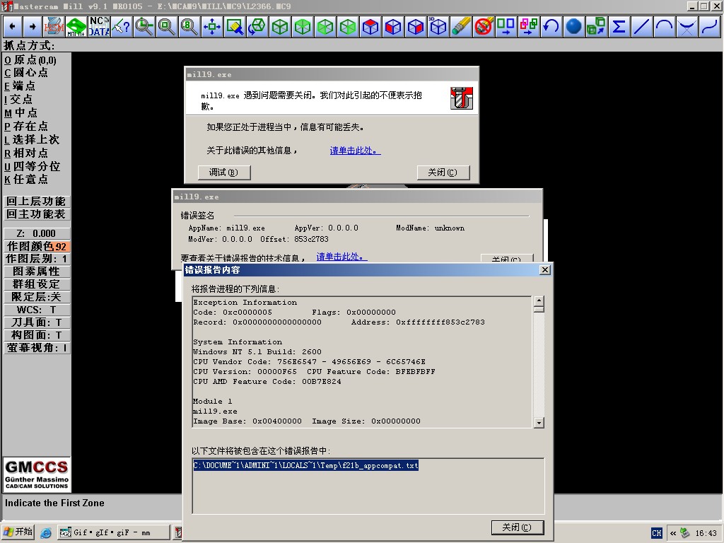Select the fillet tool icon
Image resolution: width=724 pixels, height=543 pixels.
pos(687,27)
